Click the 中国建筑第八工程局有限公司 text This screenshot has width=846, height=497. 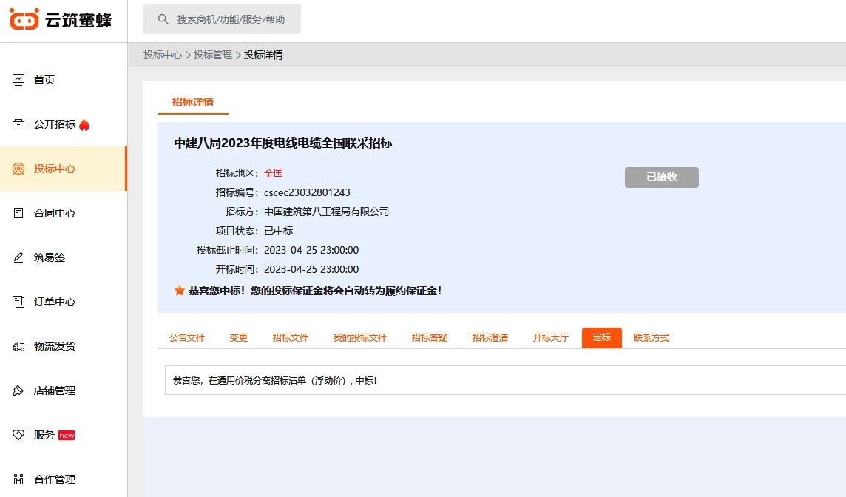326,212
